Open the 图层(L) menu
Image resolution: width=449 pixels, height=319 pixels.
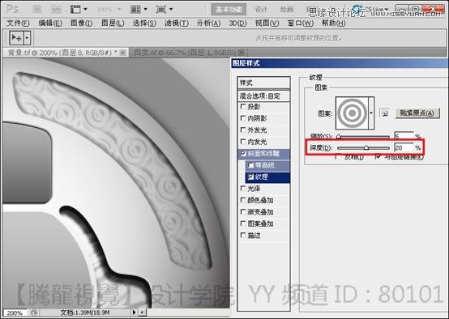(113, 23)
